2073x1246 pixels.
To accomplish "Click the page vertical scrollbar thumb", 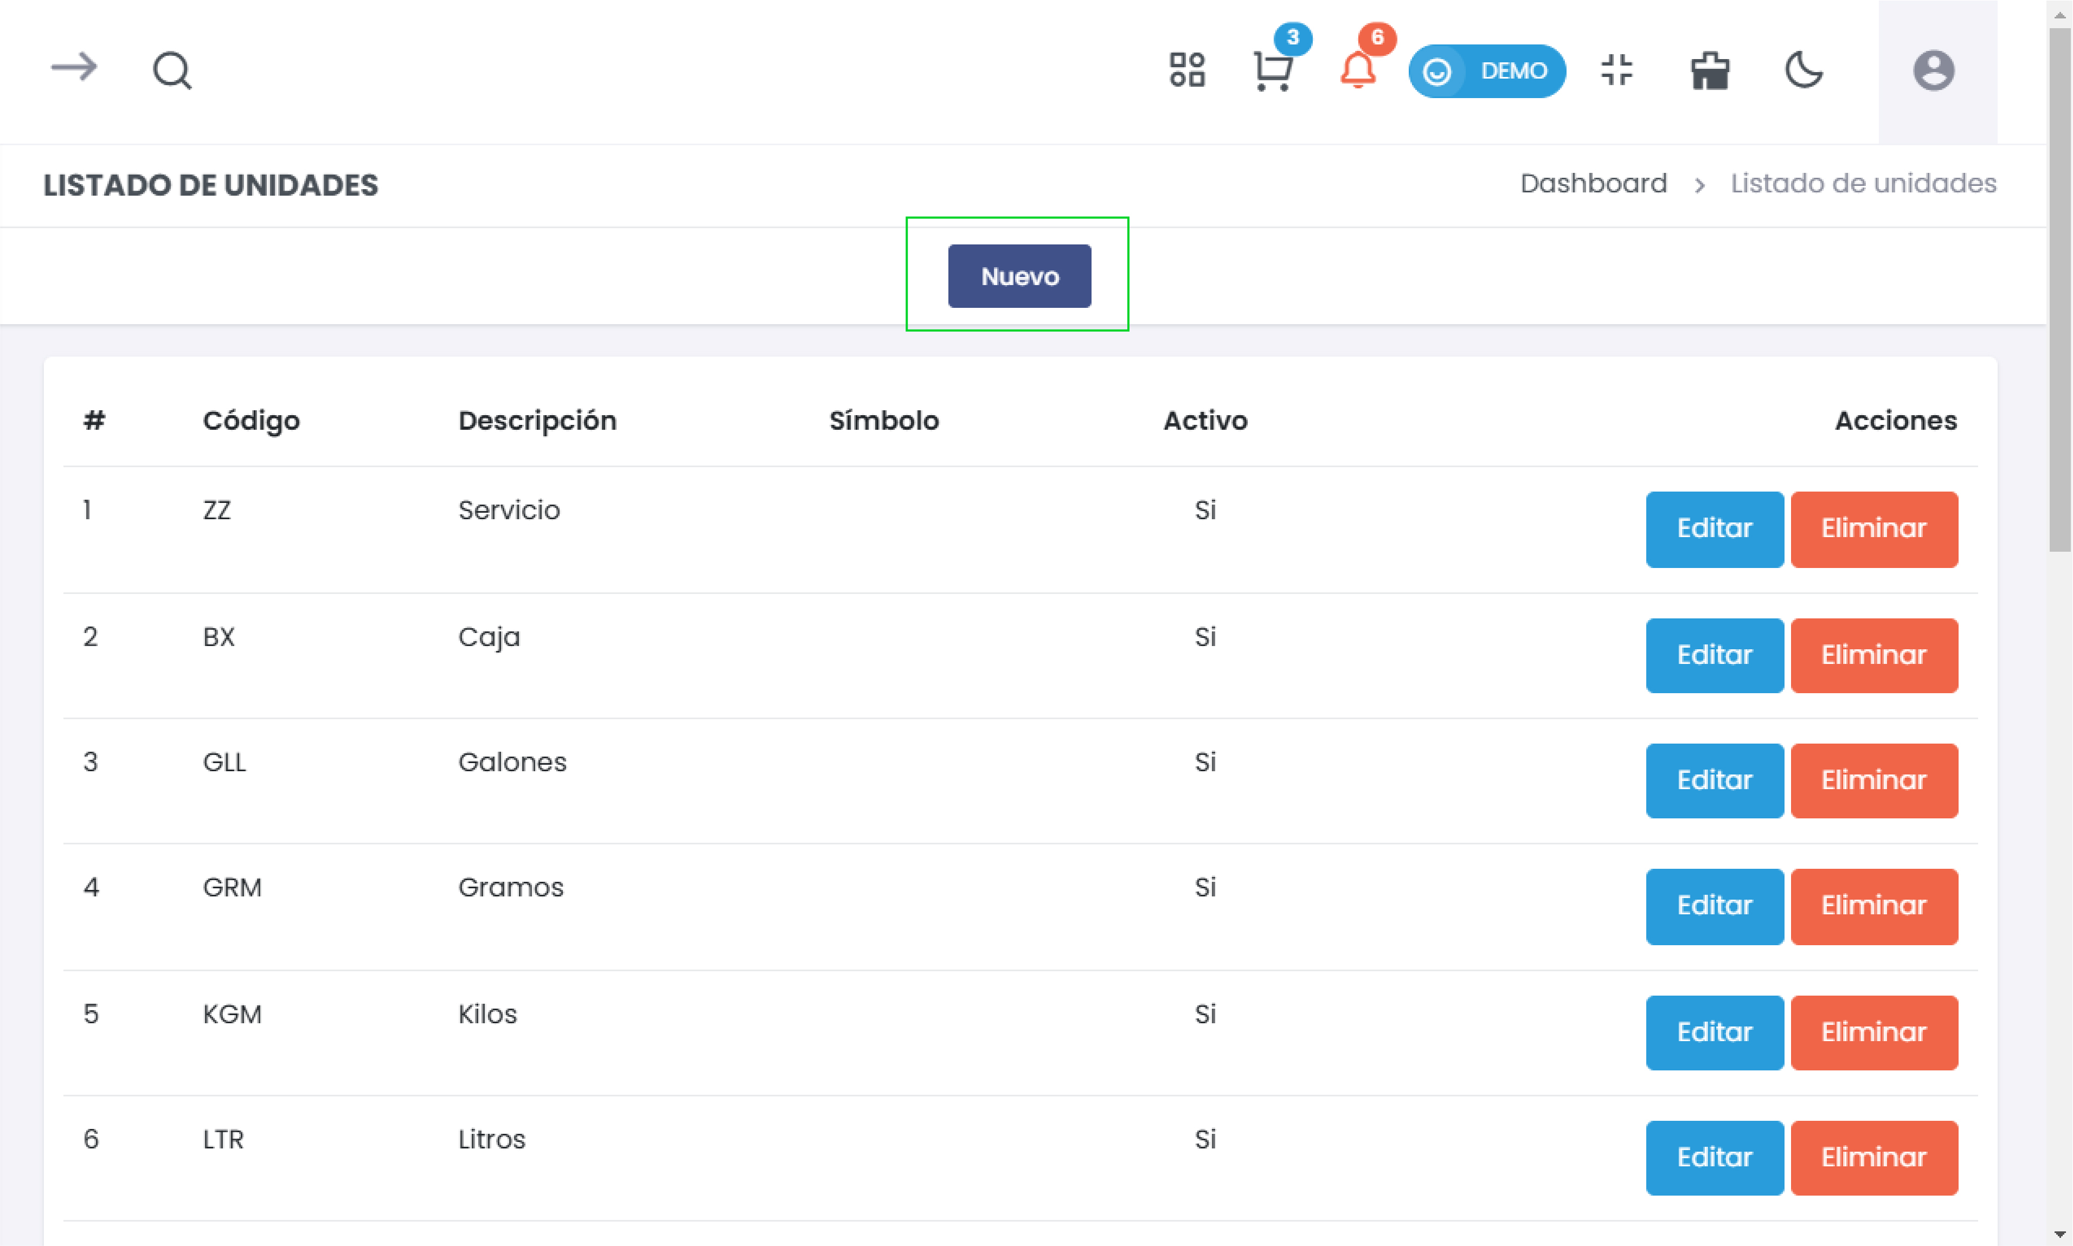I will 2059,289.
